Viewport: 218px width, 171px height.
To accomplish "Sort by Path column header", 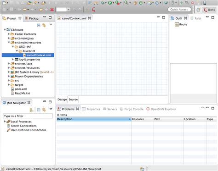I will 169,119.
